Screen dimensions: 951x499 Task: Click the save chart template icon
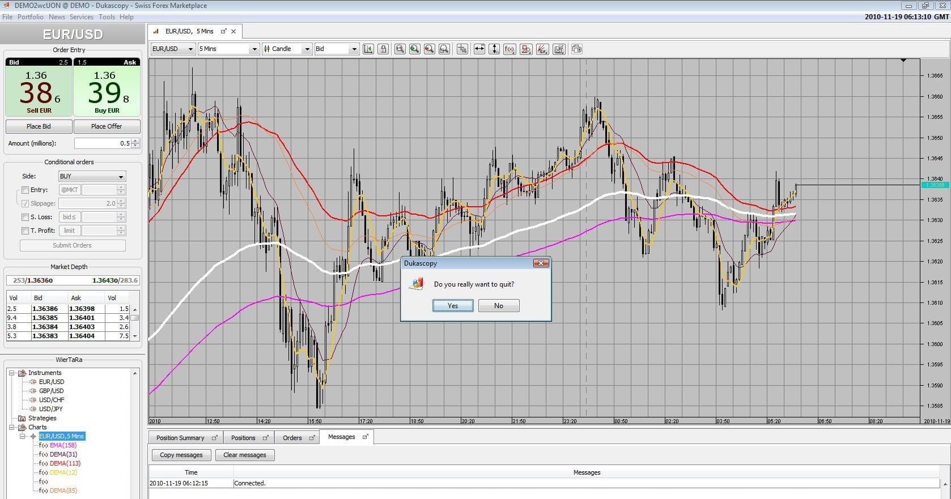(x=559, y=49)
